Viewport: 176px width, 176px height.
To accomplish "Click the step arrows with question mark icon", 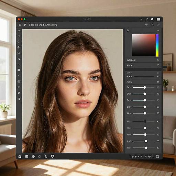I will [151, 156].
